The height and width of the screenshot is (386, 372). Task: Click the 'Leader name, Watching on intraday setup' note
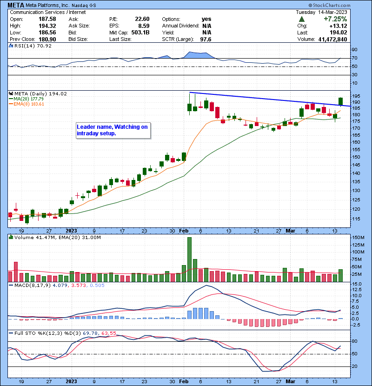coord(113,131)
